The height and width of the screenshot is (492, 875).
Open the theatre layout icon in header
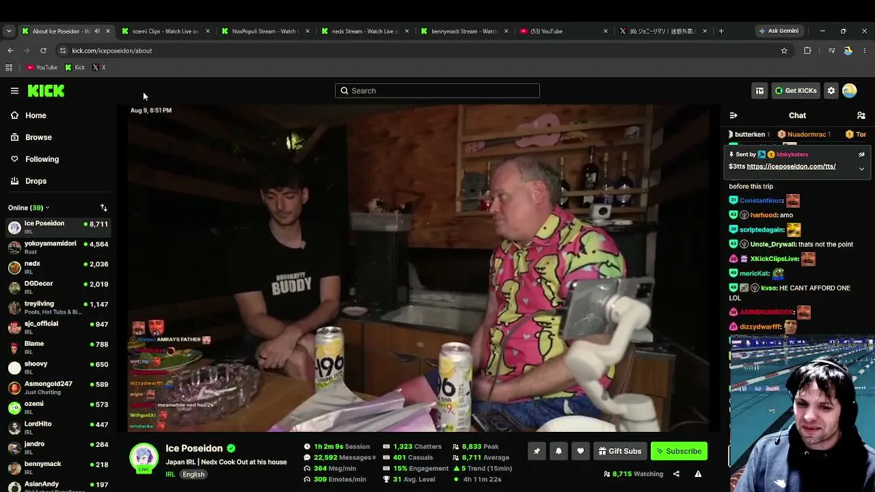pyautogui.click(x=759, y=90)
